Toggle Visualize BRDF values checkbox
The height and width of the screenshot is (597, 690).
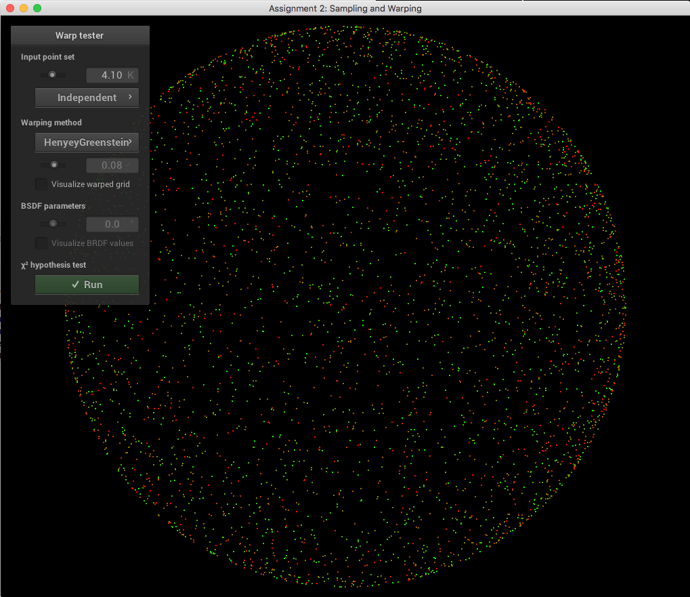tap(41, 243)
